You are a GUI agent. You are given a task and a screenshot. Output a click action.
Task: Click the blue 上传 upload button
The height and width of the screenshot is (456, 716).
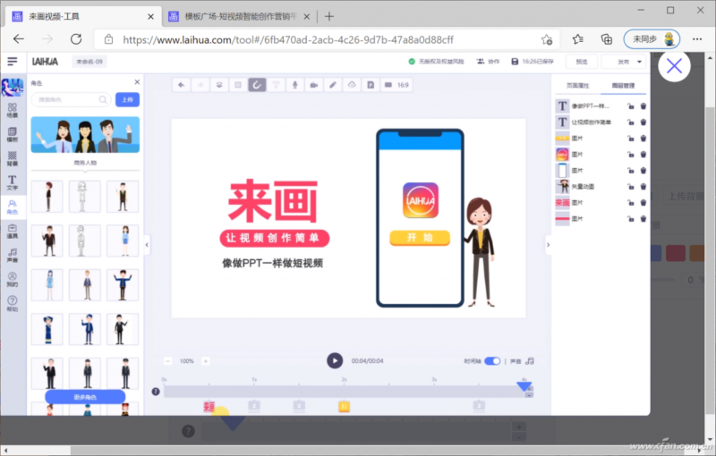(x=127, y=99)
